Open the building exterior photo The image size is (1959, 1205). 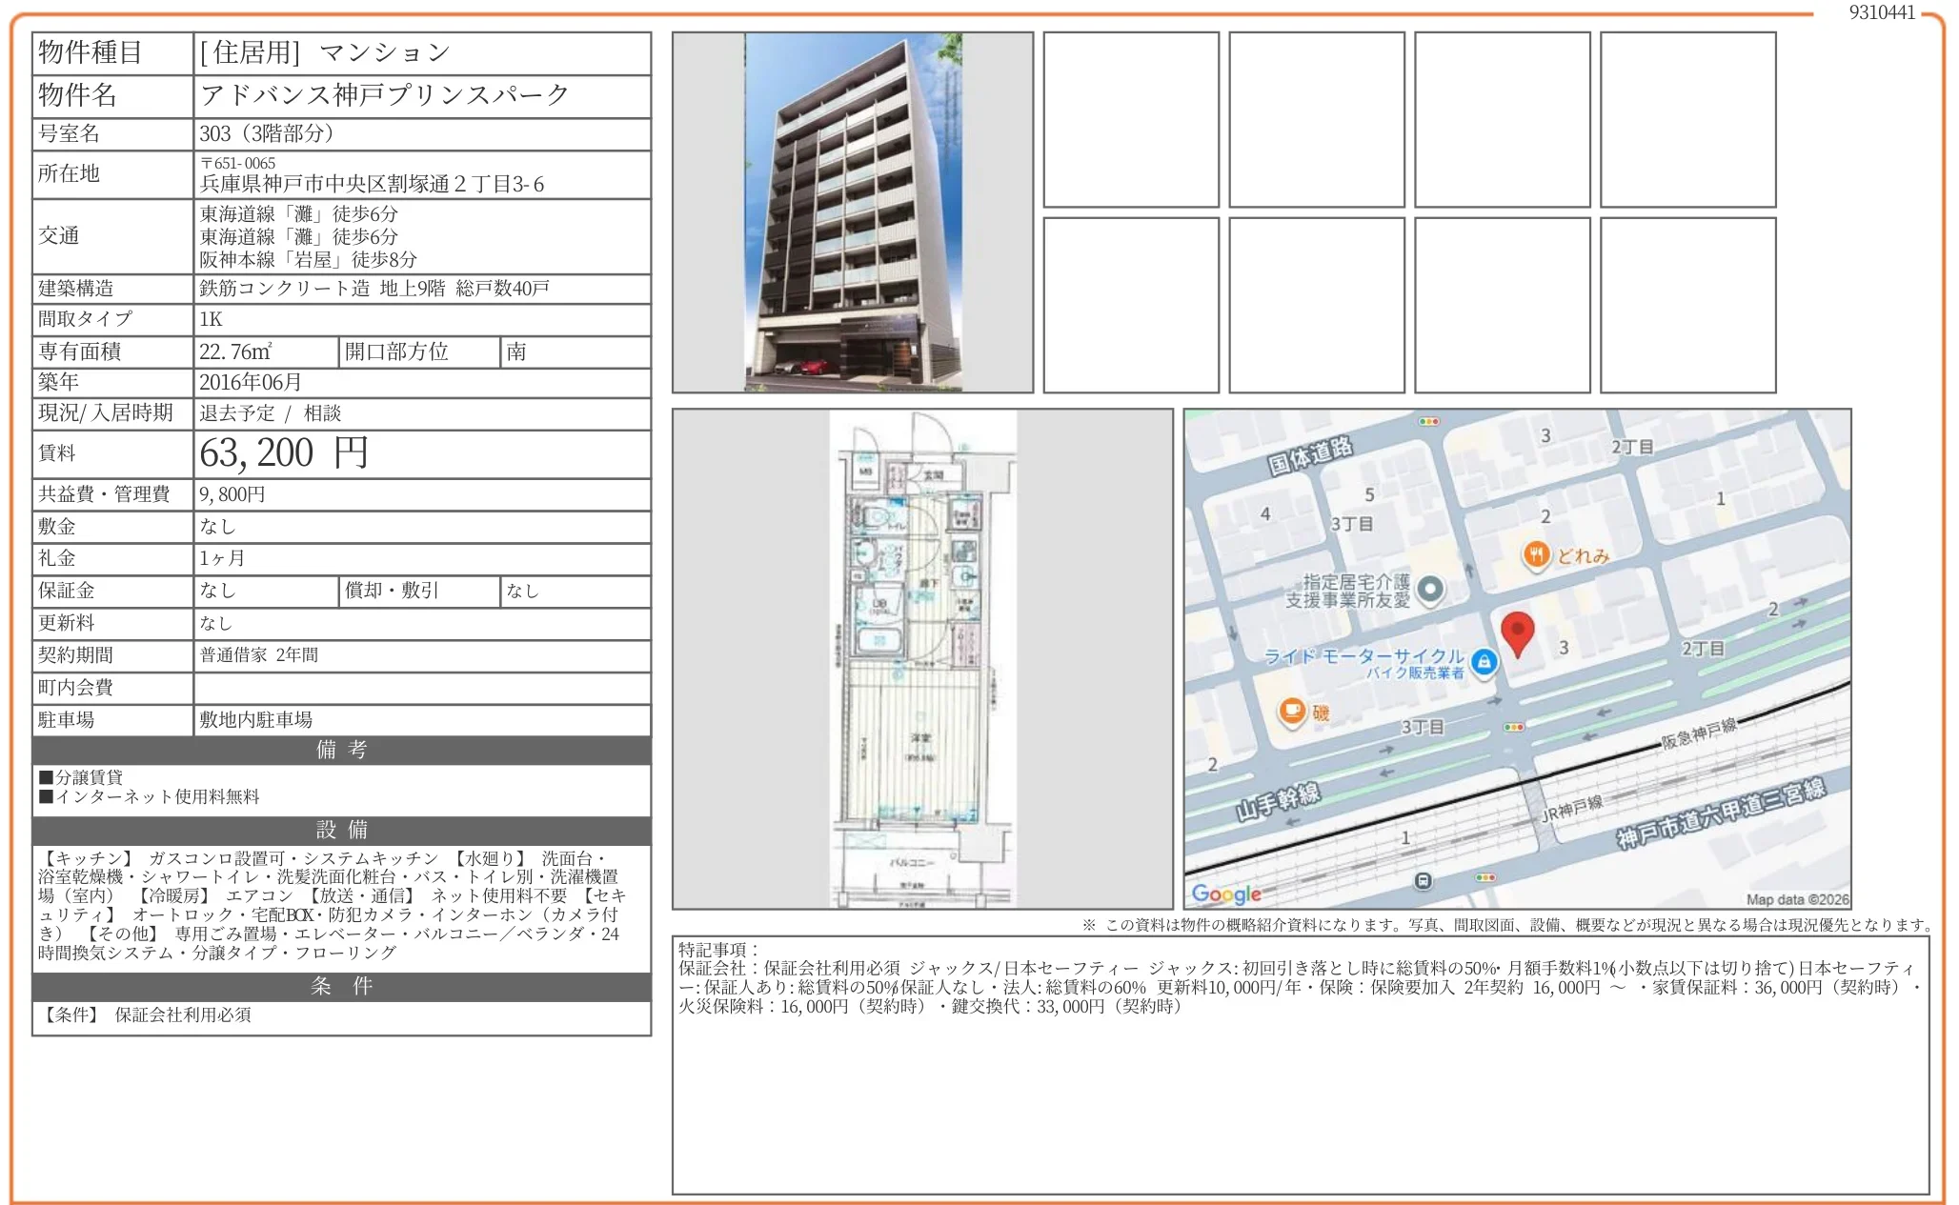852,212
